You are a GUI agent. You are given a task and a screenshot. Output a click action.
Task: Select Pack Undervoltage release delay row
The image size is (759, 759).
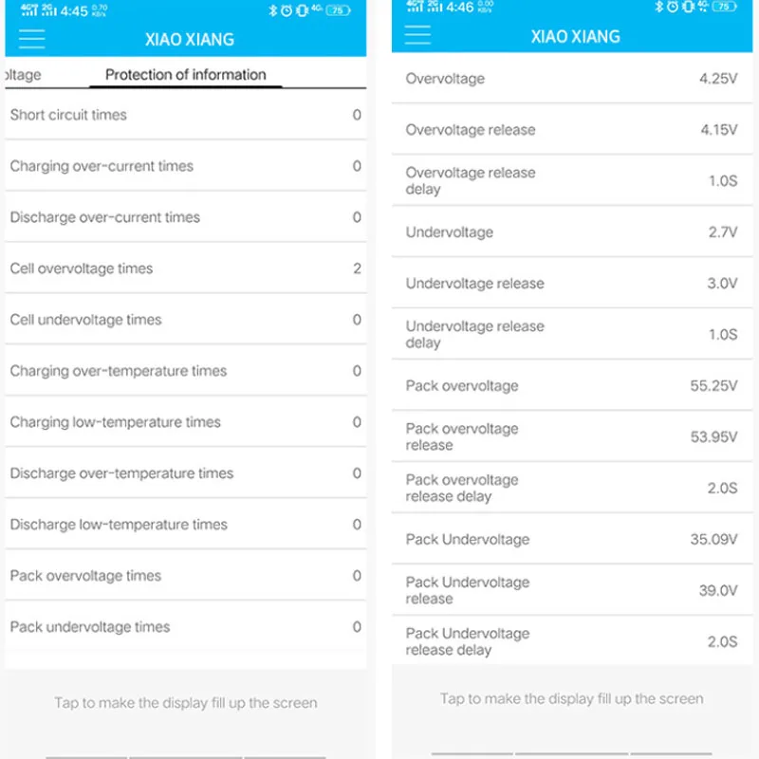(572, 641)
